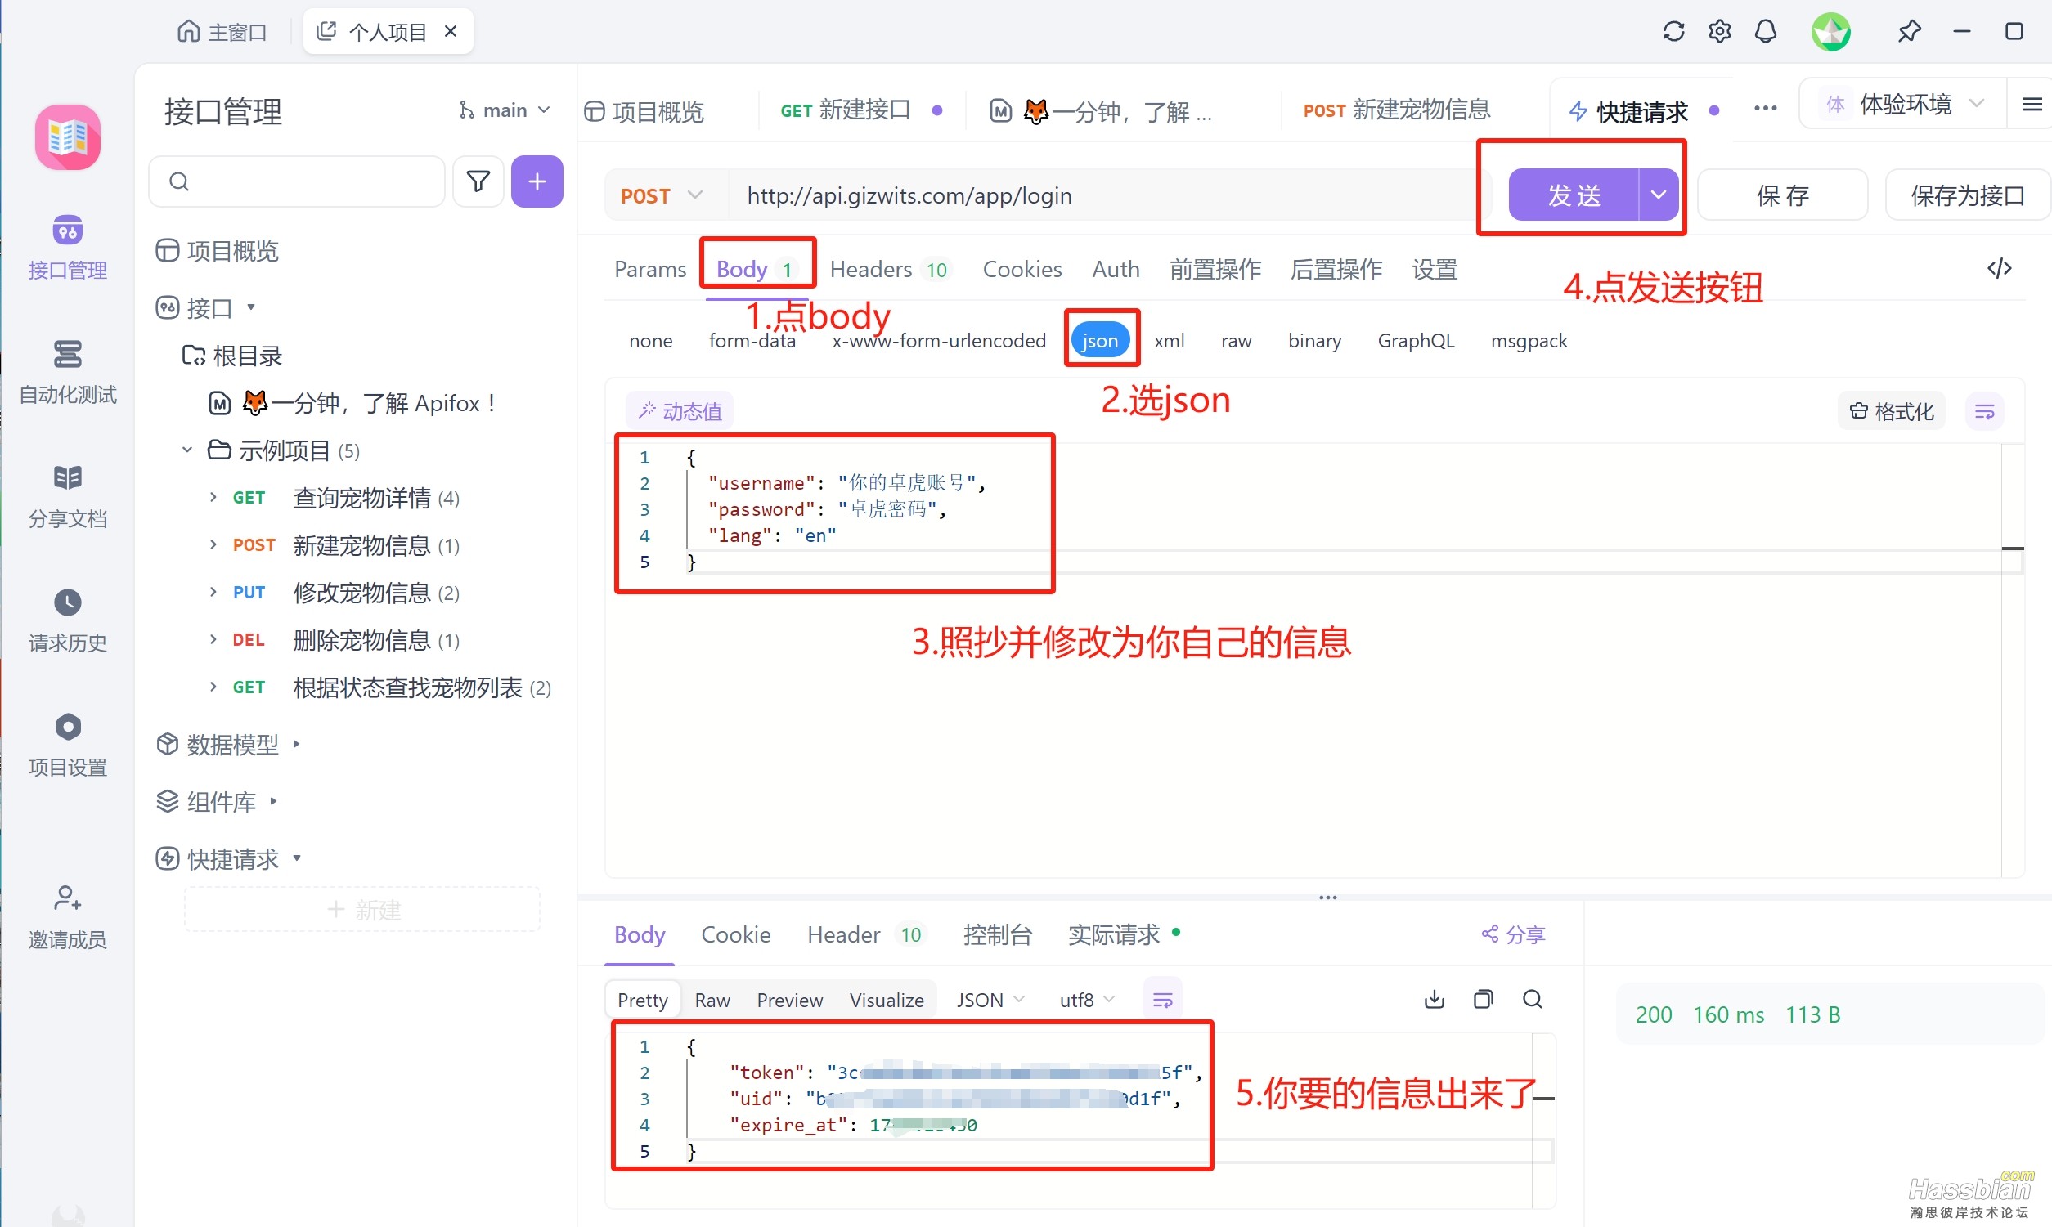This screenshot has width=2052, height=1227.
Task: Click the 动态值 button
Action: [680, 411]
